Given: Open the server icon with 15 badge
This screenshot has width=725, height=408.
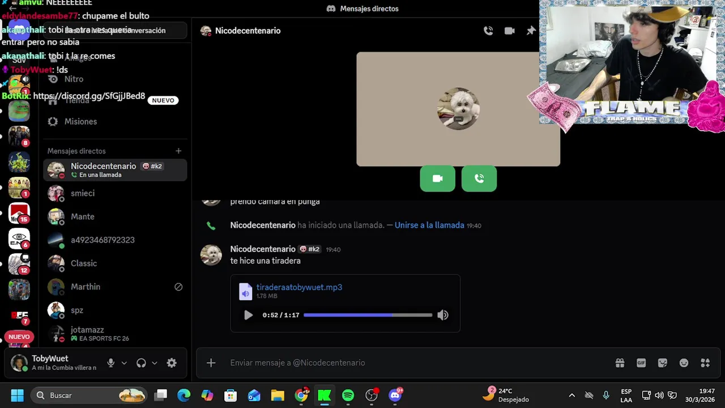Looking at the screenshot, I should [19, 213].
